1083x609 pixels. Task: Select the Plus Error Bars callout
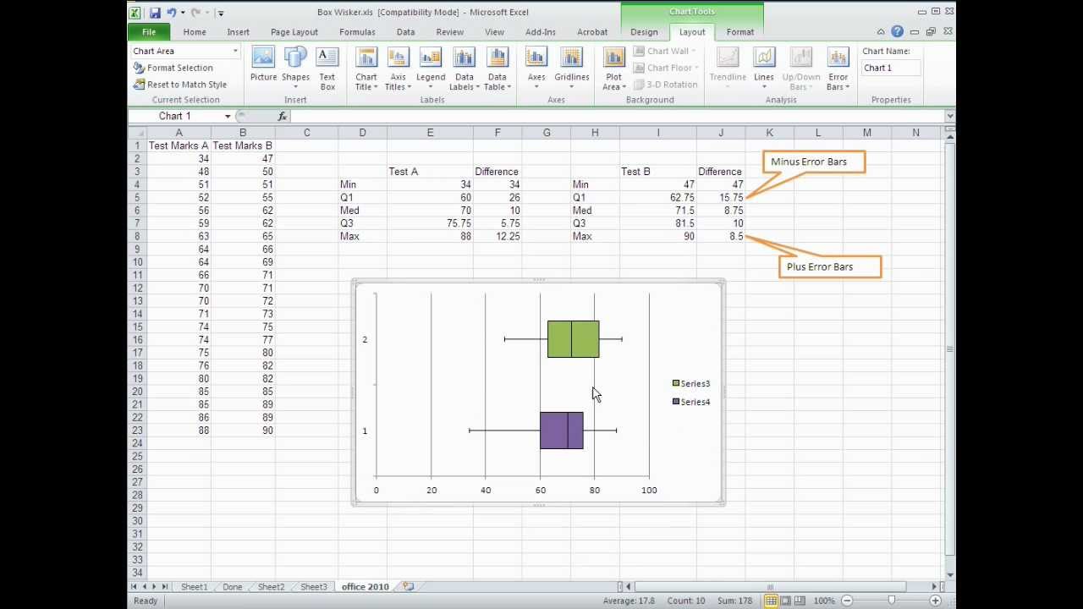coord(830,266)
